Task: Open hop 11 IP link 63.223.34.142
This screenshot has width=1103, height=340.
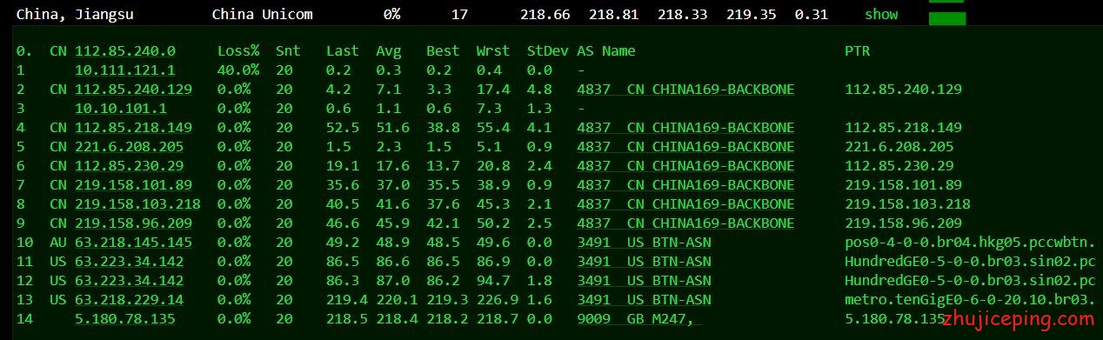Action: pos(129,261)
